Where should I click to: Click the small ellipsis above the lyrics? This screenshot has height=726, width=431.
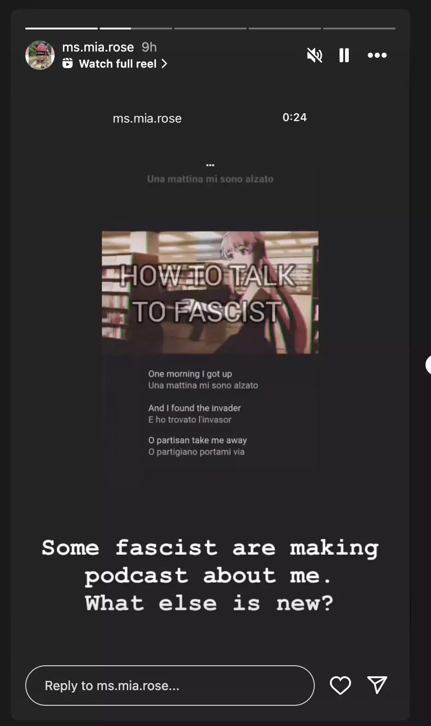(x=210, y=165)
